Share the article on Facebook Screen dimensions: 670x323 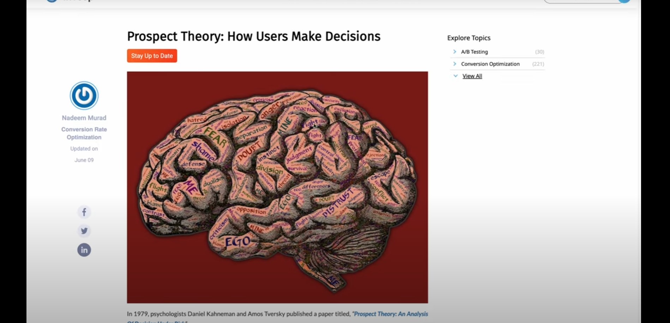tap(84, 212)
